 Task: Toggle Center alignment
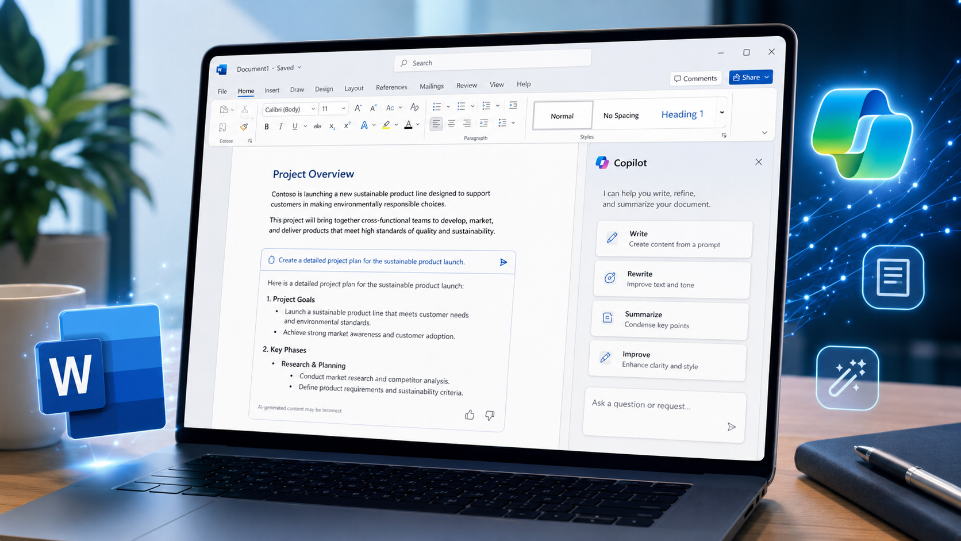pos(452,124)
